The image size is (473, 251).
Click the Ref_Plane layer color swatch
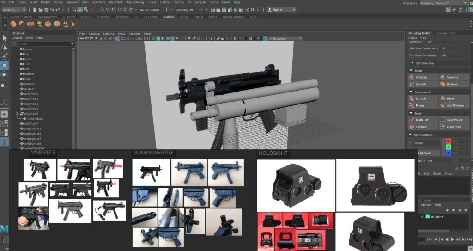click(427, 217)
